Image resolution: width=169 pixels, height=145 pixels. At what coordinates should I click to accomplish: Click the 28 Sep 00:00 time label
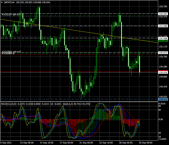[x=126, y=143]
